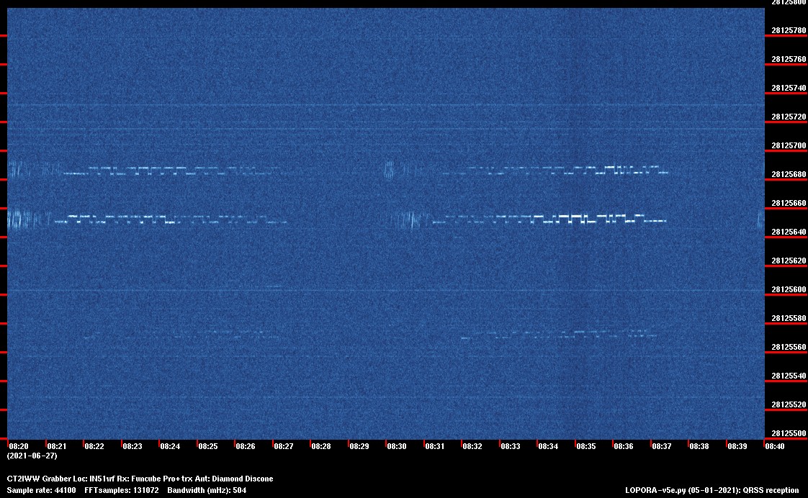Click the 28125560 frequency label

coord(789,348)
